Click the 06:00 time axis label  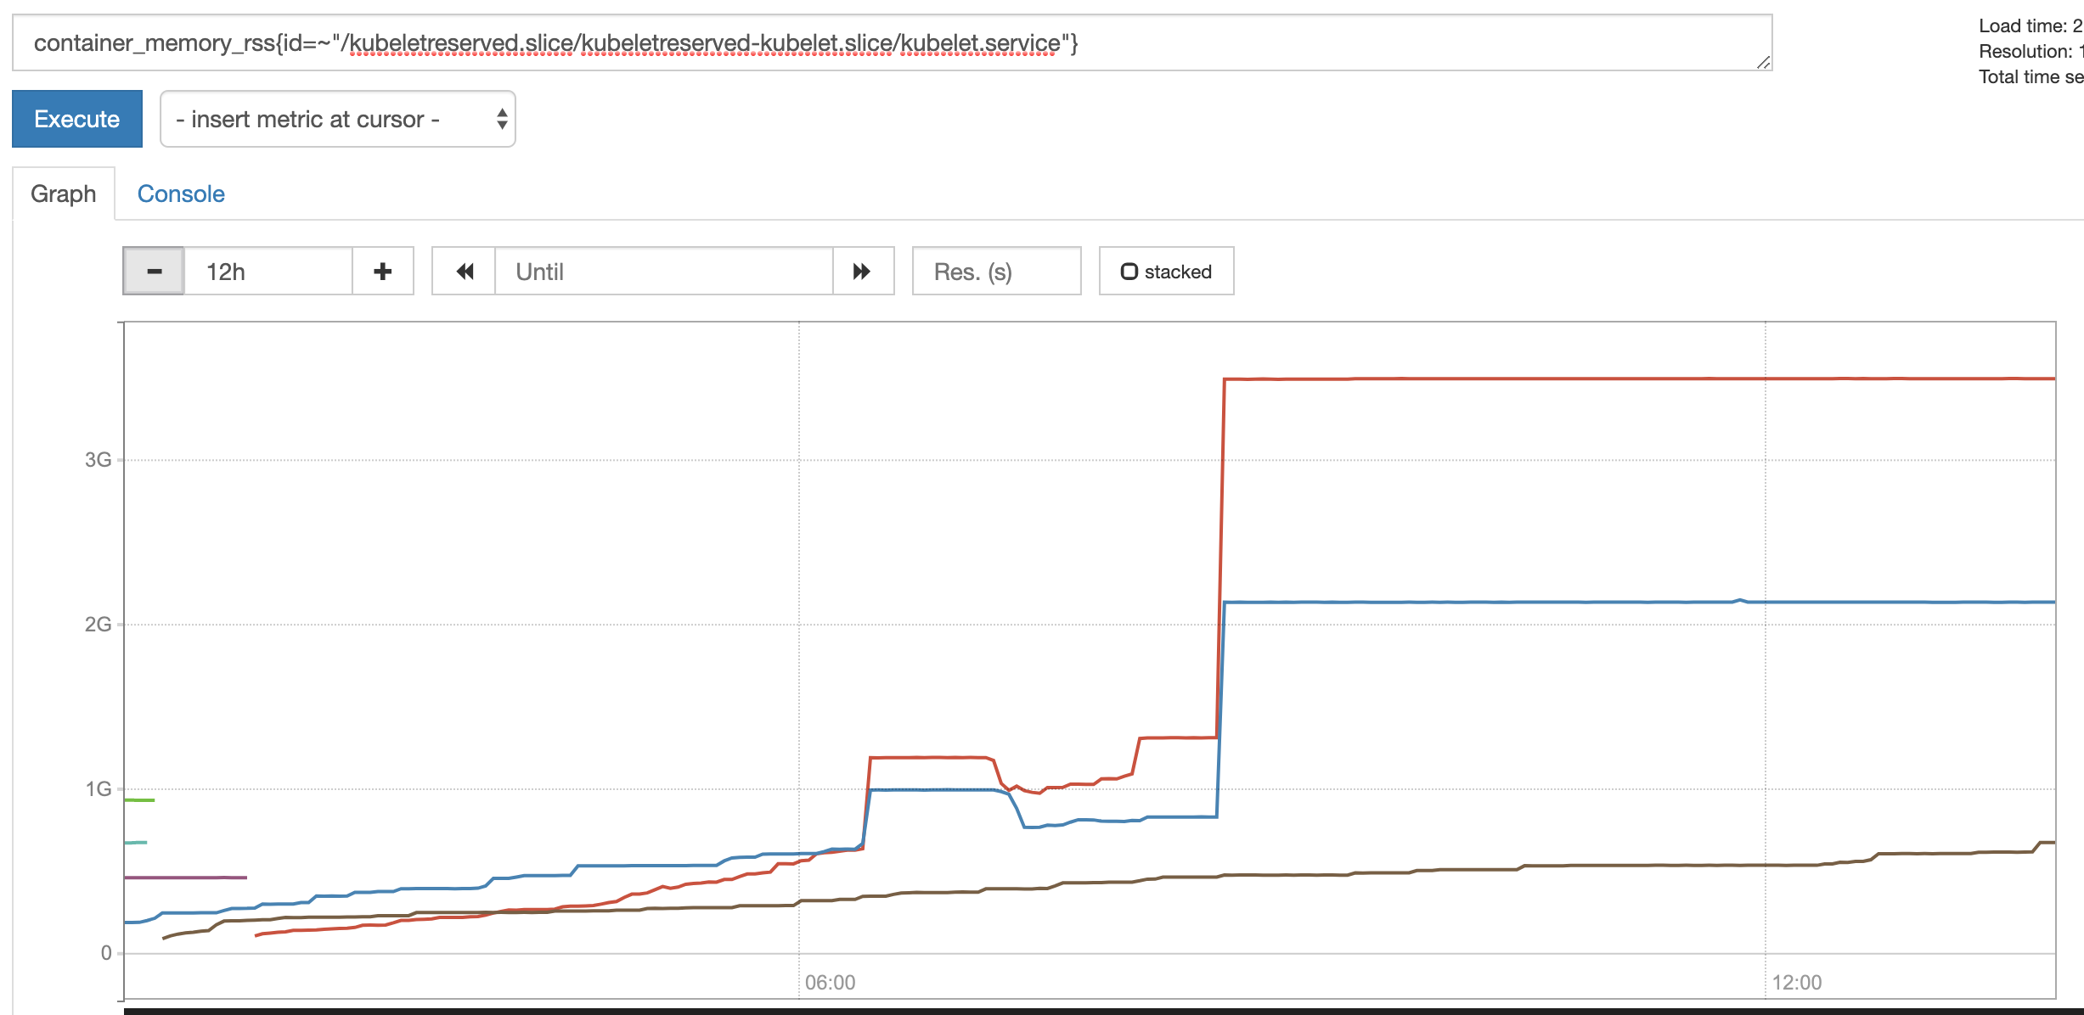pyautogui.click(x=830, y=982)
